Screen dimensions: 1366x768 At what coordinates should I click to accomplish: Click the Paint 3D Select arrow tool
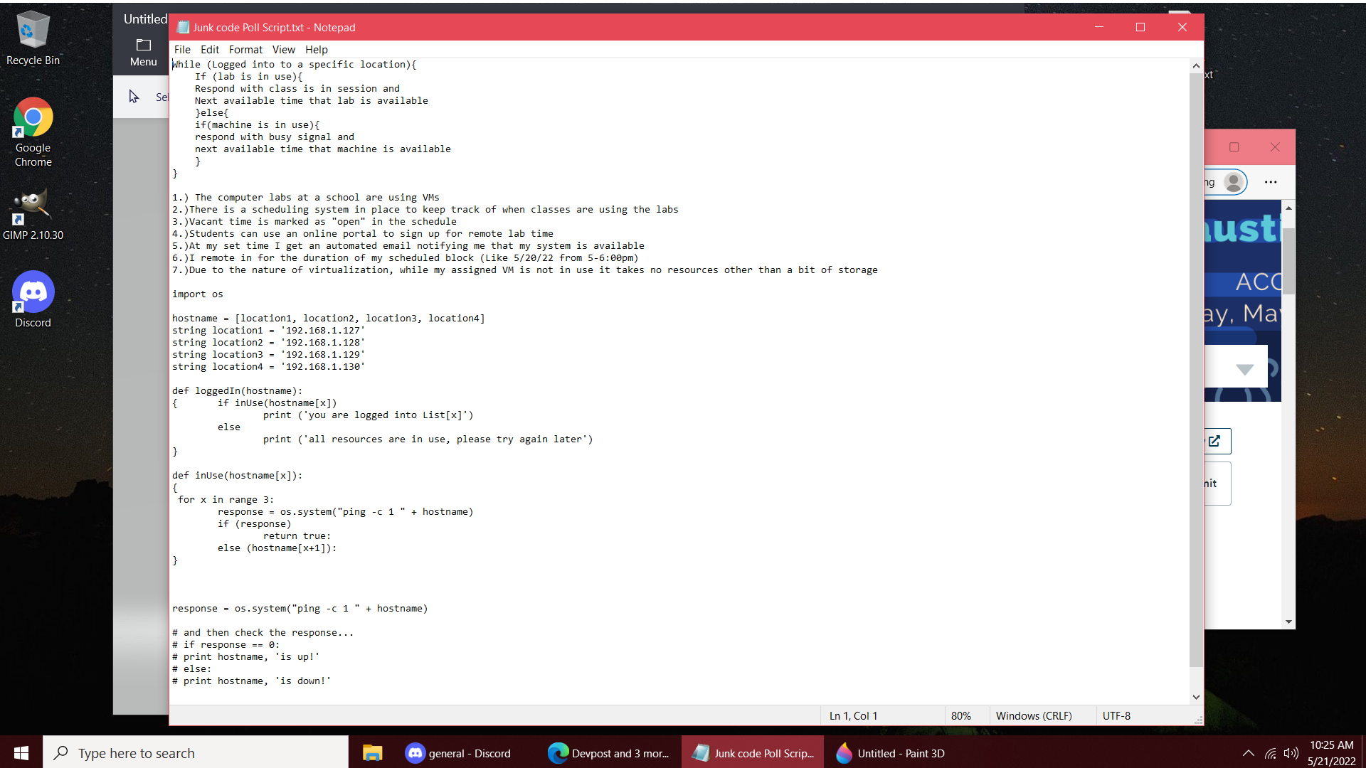134,97
